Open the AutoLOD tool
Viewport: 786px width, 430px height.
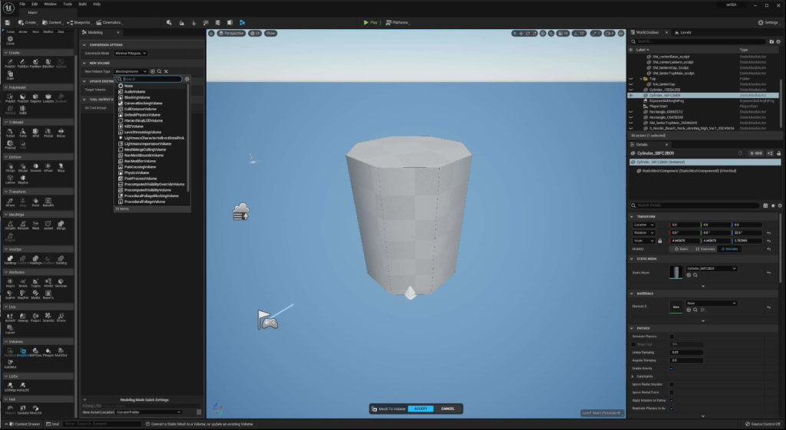22,387
